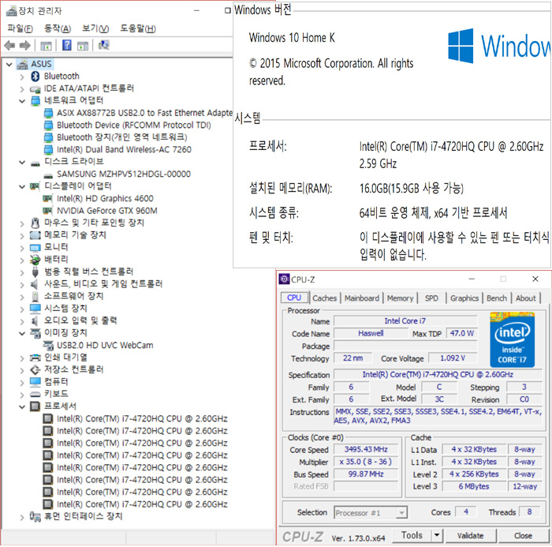Collapse the ASUS root node
Screen dimensions: 552x547
click(9, 65)
